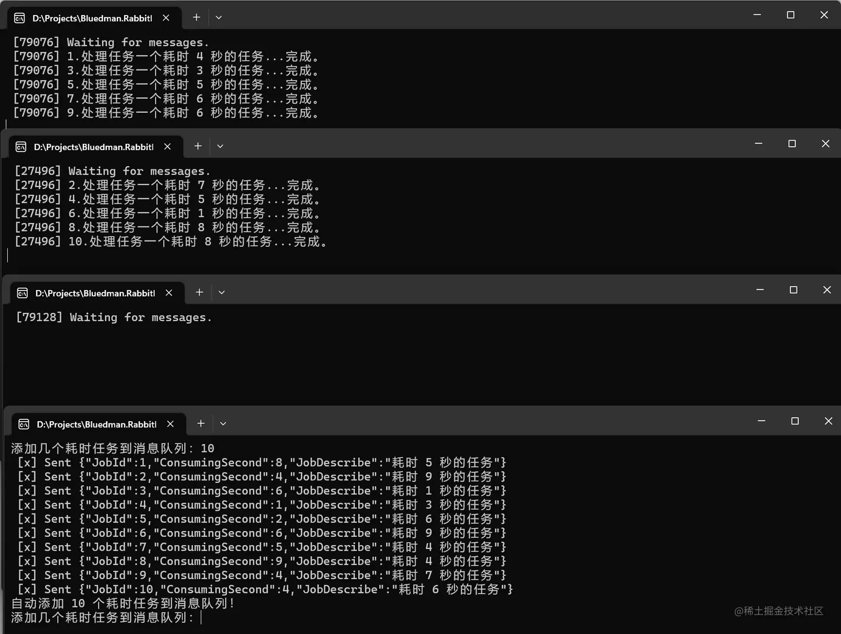Click the terminal icon in the 27496 window tab
This screenshot has width=841, height=634.
pyautogui.click(x=21, y=147)
